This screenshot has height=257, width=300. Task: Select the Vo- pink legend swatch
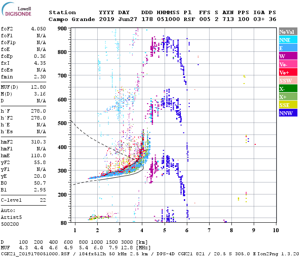(x=288, y=64)
